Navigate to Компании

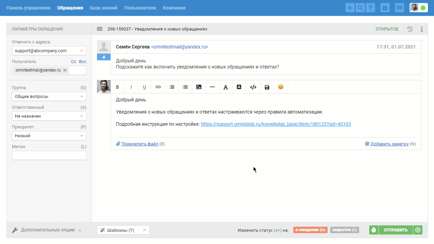pos(174,8)
